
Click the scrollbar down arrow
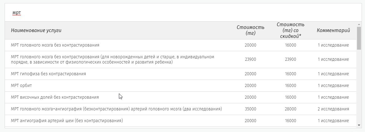[359, 125]
